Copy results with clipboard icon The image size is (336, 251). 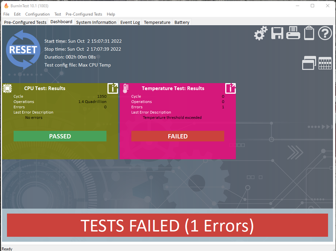point(309,33)
